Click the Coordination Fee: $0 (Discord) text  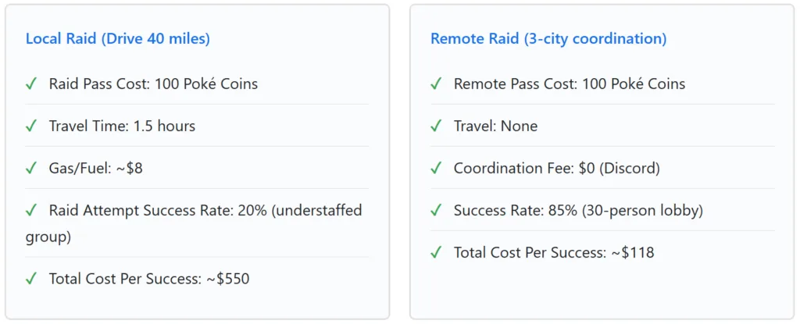click(558, 169)
